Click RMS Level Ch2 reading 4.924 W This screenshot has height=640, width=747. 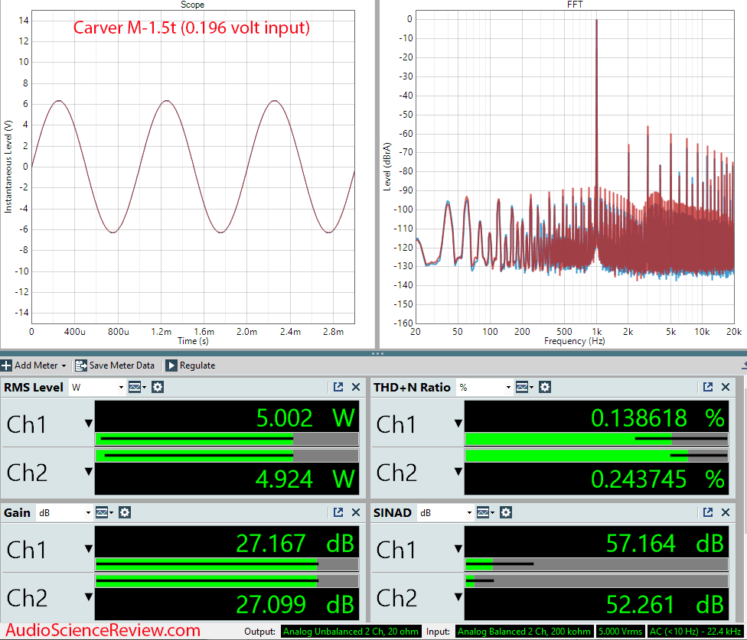click(x=305, y=479)
